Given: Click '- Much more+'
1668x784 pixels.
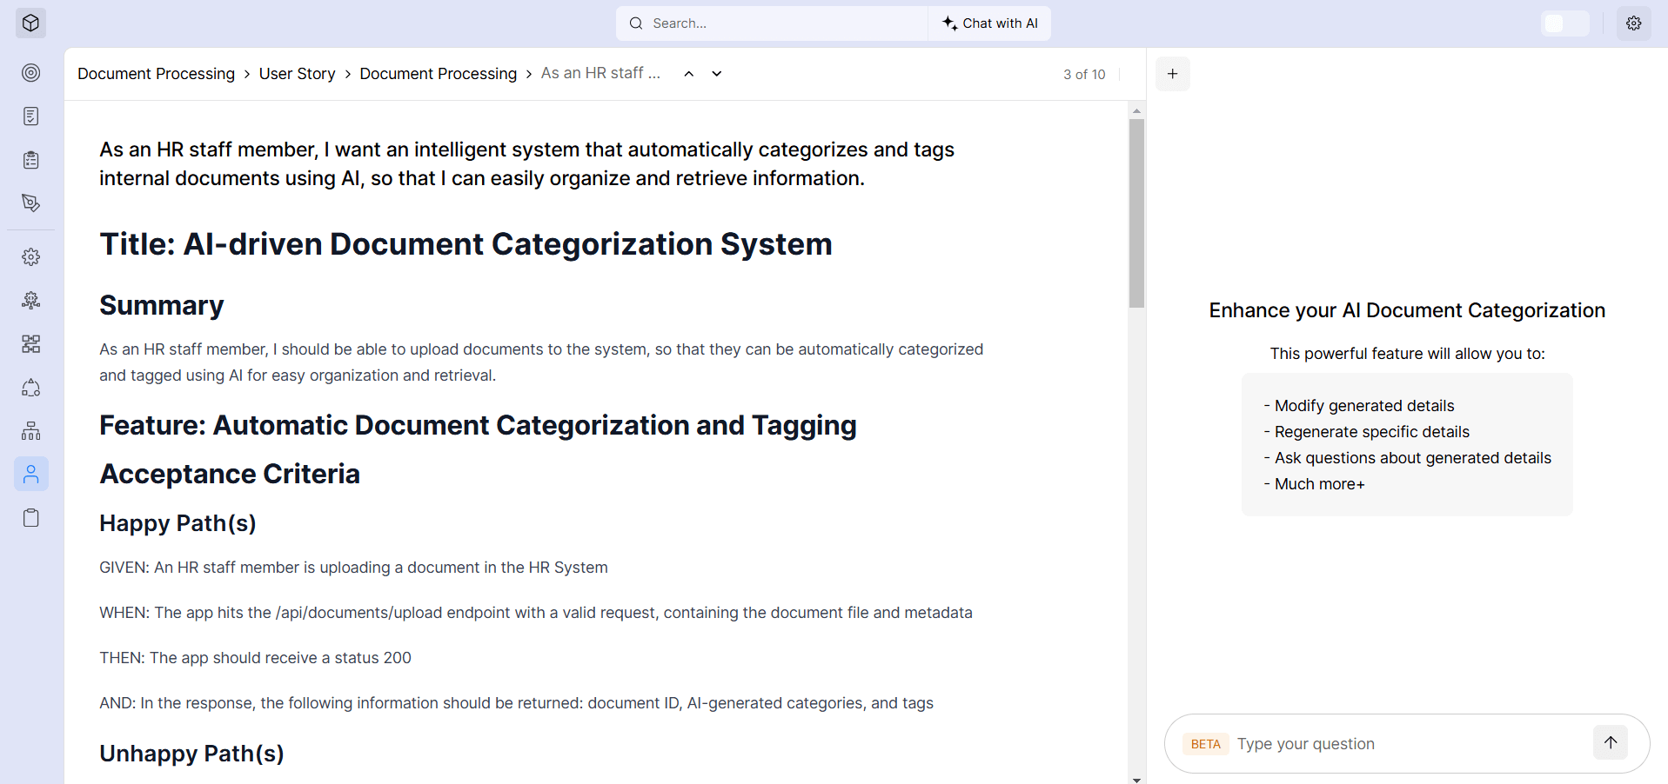Looking at the screenshot, I should [1315, 484].
